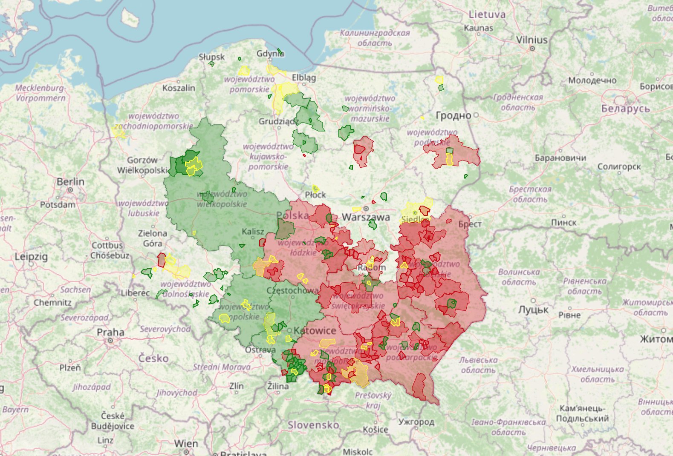Image resolution: width=673 pixels, height=456 pixels.
Task: Select the Брест city label
Action: pyautogui.click(x=470, y=224)
